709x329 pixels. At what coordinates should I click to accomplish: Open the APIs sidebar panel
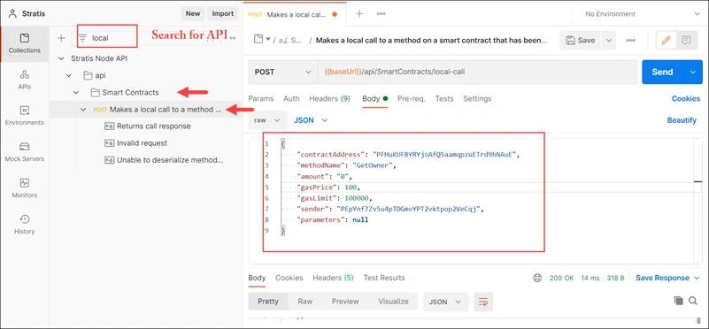(x=25, y=80)
